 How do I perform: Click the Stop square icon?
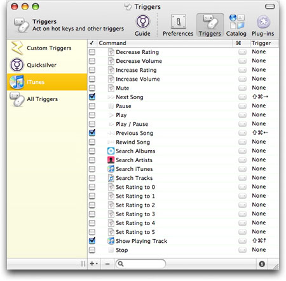tap(111, 250)
